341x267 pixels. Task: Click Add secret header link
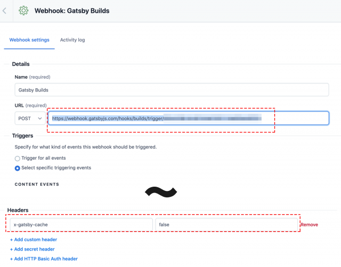click(x=32, y=249)
